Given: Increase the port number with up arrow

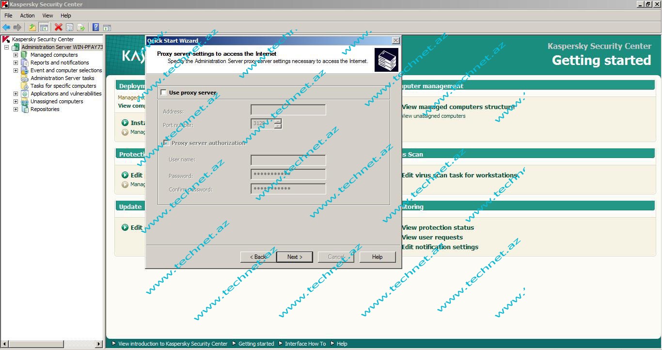Looking at the screenshot, I should [278, 121].
